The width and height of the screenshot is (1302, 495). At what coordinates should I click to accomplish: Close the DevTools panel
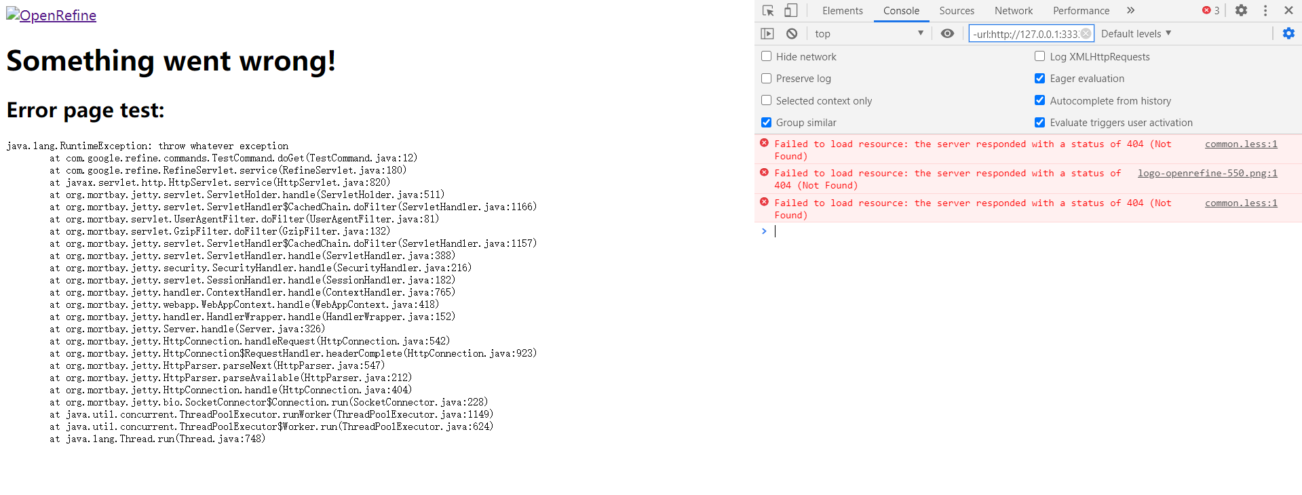tap(1288, 10)
